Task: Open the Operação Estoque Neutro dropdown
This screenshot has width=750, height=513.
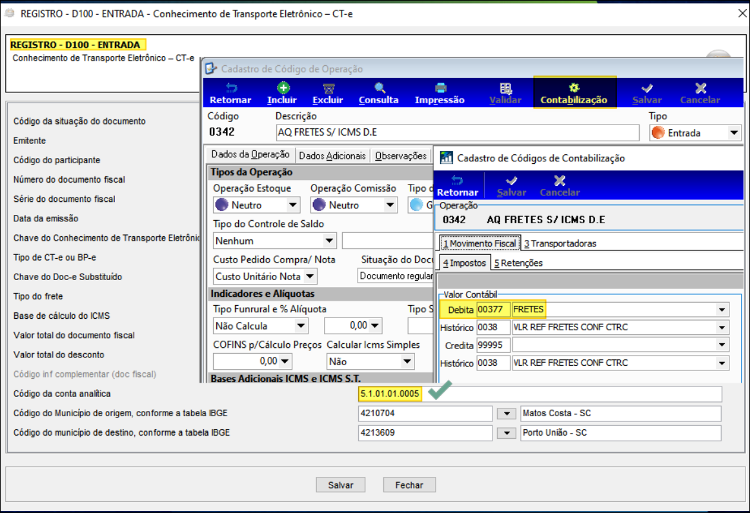Action: [293, 205]
